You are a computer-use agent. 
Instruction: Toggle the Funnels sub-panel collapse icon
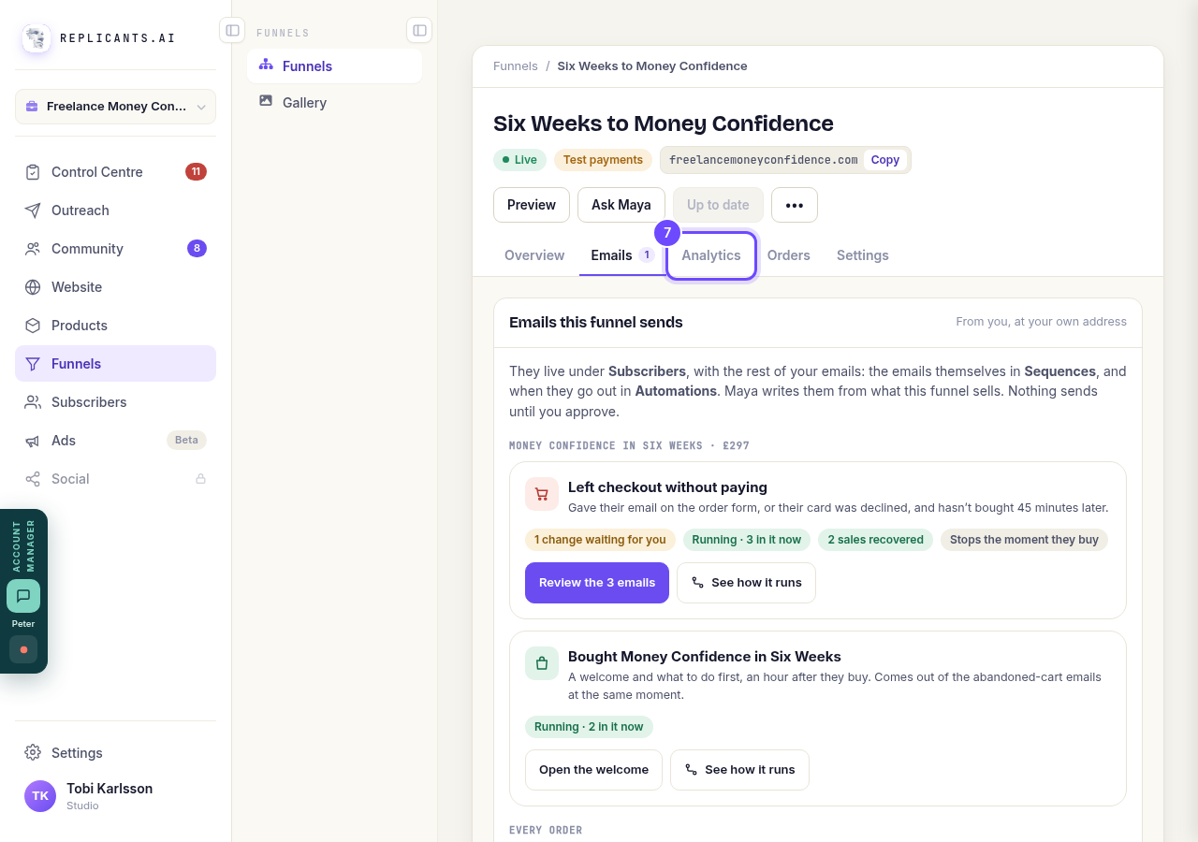[419, 30]
